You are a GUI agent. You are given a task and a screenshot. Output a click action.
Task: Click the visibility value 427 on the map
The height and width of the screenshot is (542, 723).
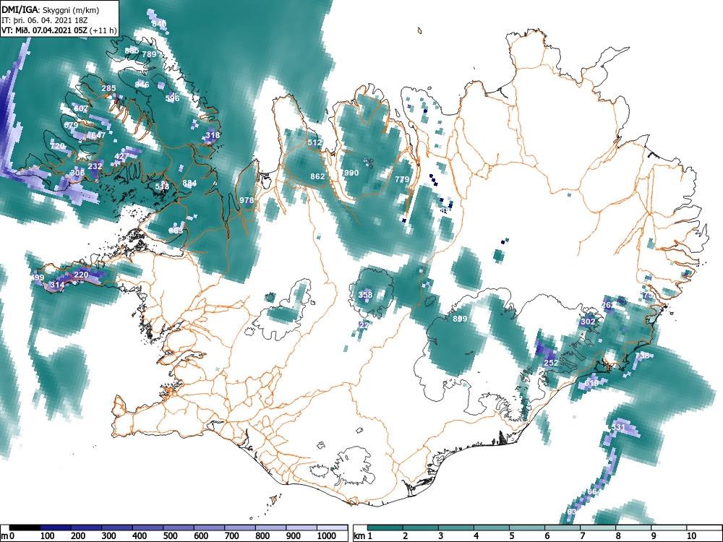click(121, 157)
